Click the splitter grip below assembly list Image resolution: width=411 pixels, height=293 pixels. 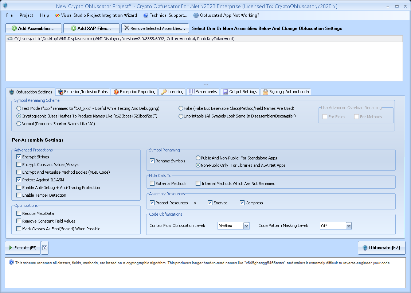(x=205, y=85)
